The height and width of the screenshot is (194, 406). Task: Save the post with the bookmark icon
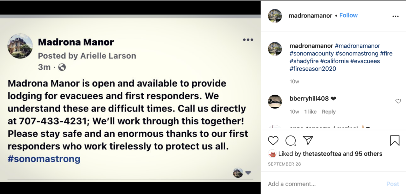(395, 140)
